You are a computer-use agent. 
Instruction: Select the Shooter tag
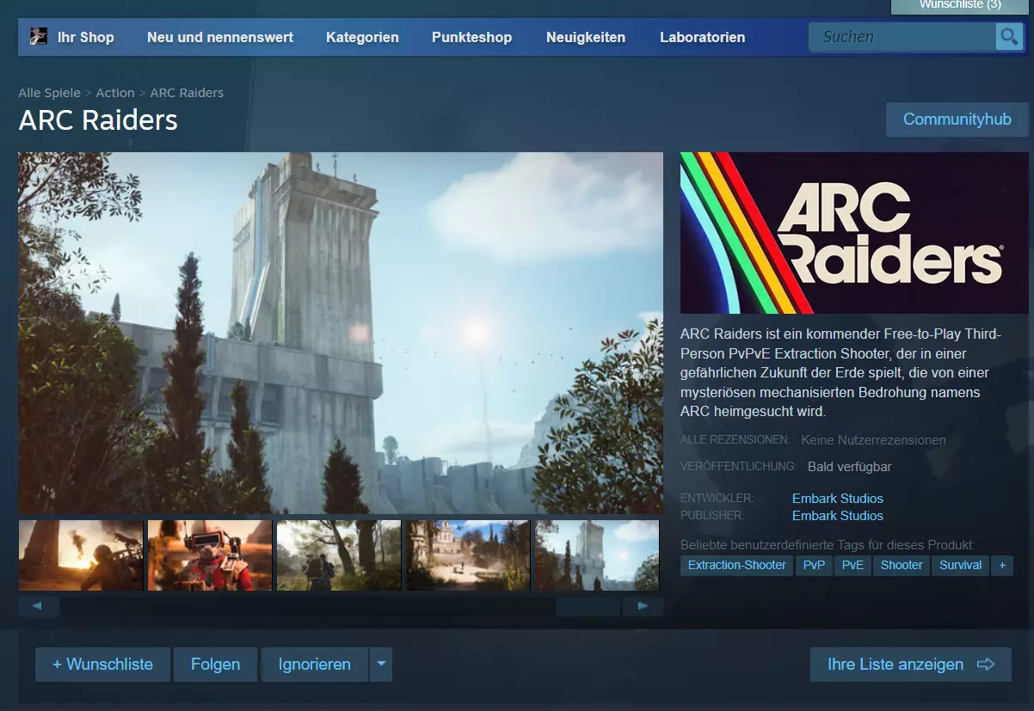[x=902, y=565]
